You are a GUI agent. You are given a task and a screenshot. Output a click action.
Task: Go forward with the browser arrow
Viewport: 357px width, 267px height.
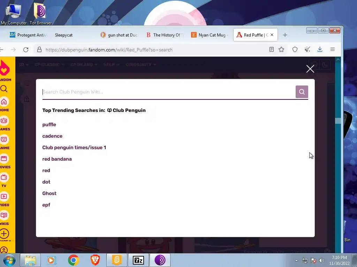[14, 50]
